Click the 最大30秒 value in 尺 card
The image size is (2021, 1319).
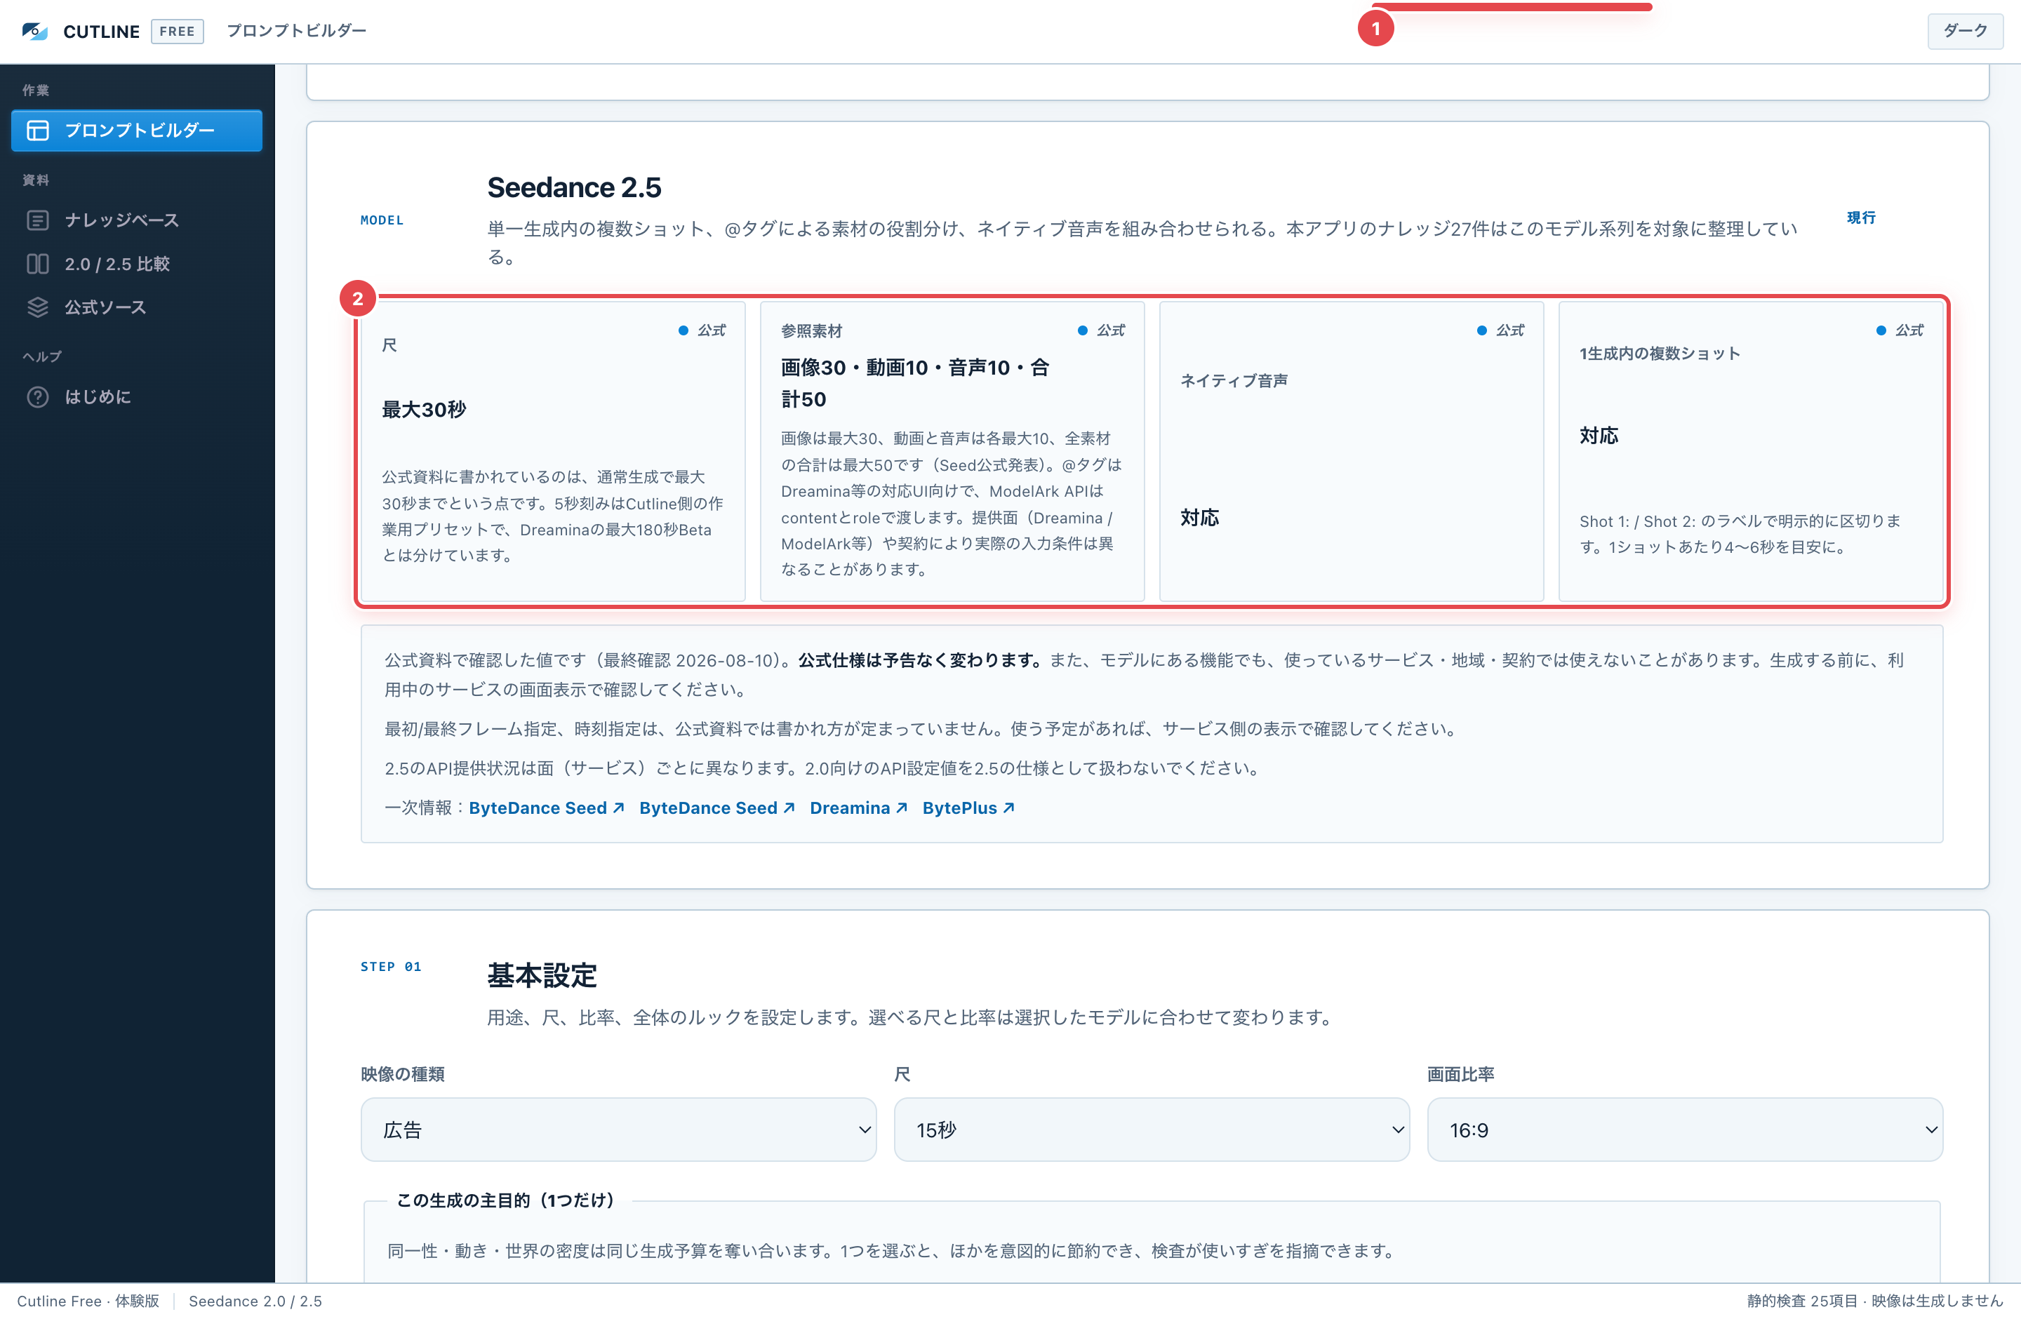coord(424,409)
